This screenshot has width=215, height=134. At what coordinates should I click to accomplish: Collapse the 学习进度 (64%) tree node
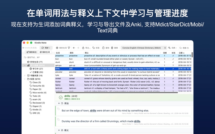[x=25, y=65]
